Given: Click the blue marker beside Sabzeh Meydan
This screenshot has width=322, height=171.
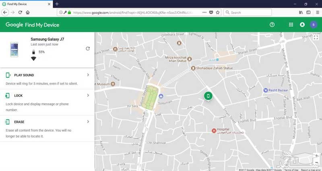Looking at the screenshot, I should point(161,96).
